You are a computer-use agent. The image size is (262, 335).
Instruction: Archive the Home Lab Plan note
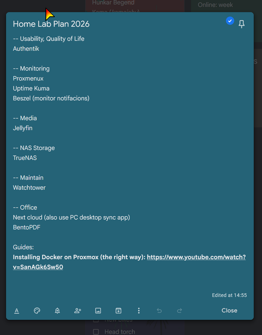coord(118,310)
